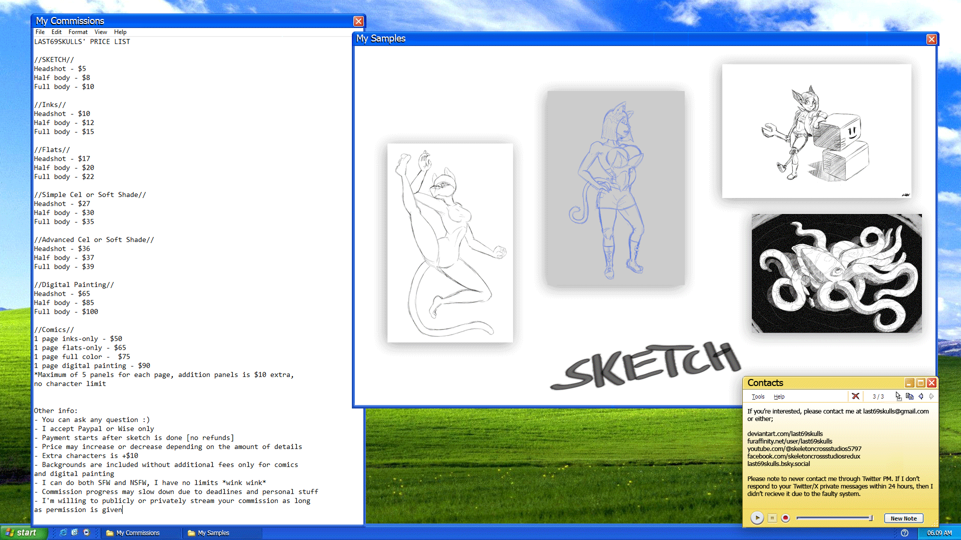Viewport: 961px width, 540px height.
Task: Launch Windows Media Player from quick launch
Action: pos(87,532)
